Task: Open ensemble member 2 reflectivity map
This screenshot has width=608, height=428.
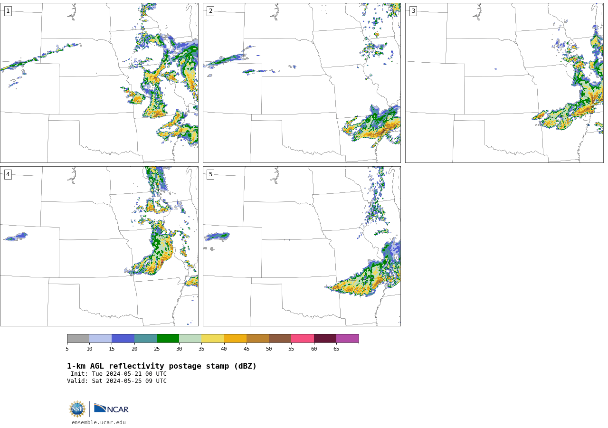Action: click(x=302, y=83)
